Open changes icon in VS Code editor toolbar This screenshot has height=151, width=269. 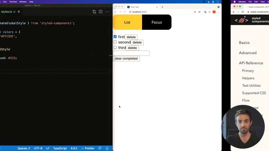(x=94, y=12)
